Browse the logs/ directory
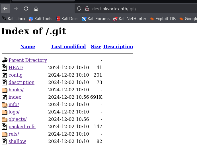This screenshot has width=197, height=158. pos(14,112)
